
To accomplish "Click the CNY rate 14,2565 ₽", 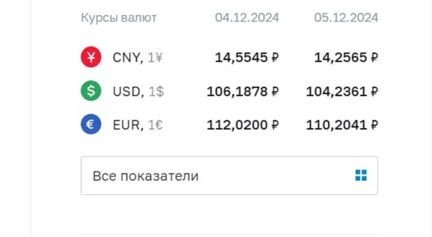I will click(x=346, y=57).
